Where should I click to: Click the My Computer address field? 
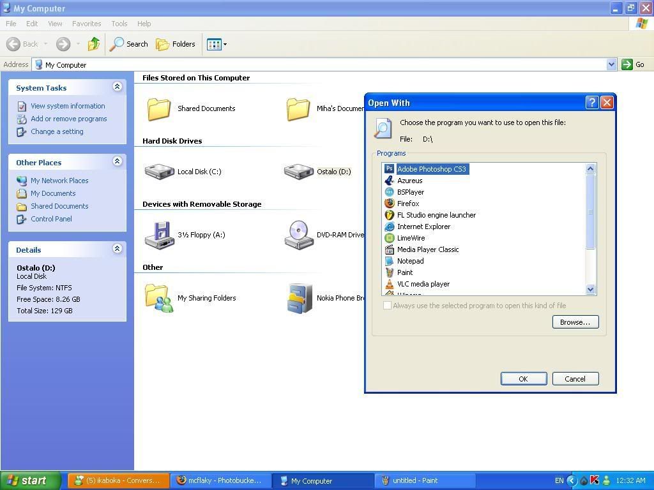(319, 64)
